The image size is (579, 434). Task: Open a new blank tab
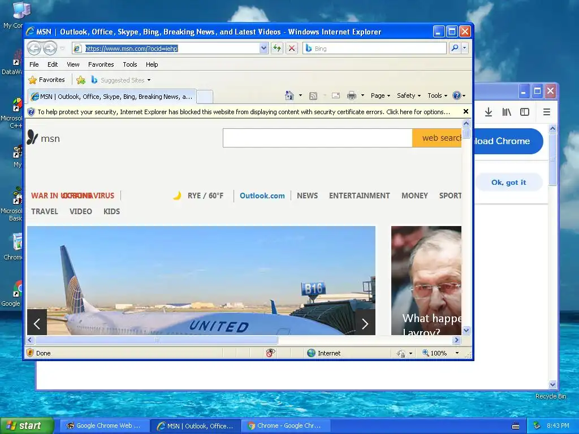point(205,97)
